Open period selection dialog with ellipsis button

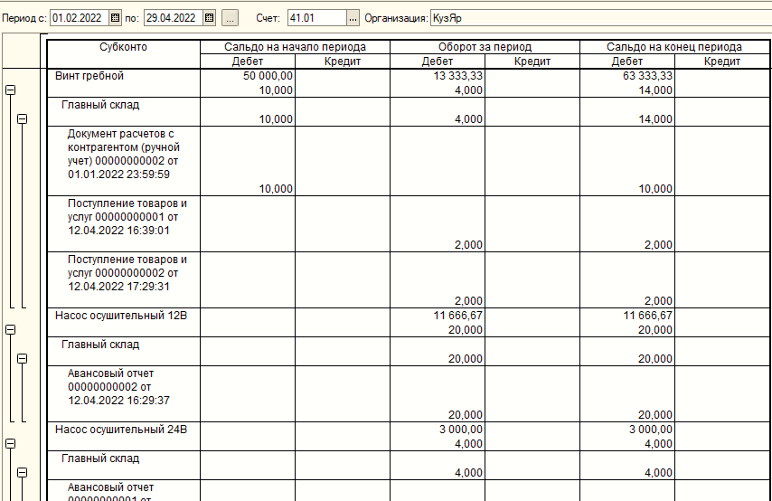[230, 18]
